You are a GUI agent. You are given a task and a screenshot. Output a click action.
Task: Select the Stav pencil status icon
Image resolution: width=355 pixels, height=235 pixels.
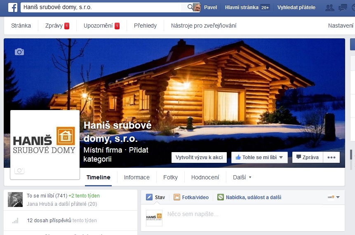[x=149, y=197]
